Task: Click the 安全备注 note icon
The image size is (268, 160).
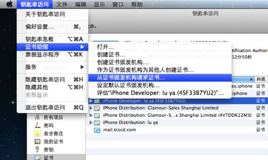Action: click(x=37, y=133)
